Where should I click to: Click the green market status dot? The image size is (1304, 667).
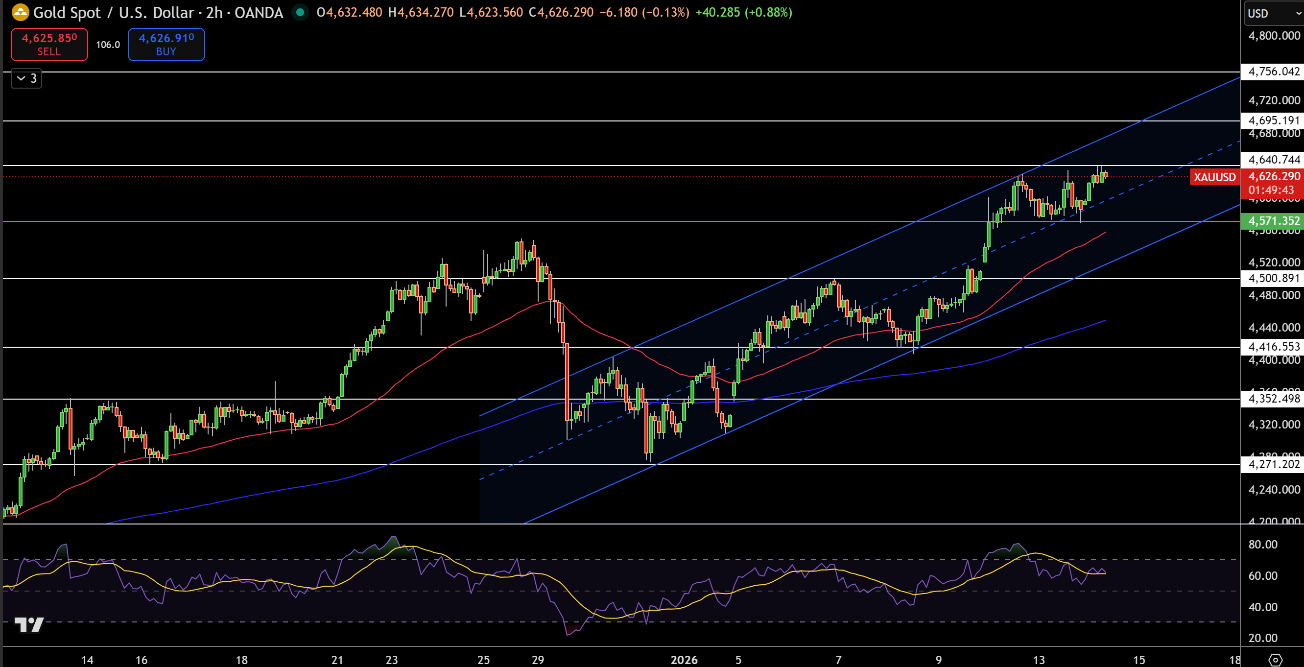click(x=300, y=12)
